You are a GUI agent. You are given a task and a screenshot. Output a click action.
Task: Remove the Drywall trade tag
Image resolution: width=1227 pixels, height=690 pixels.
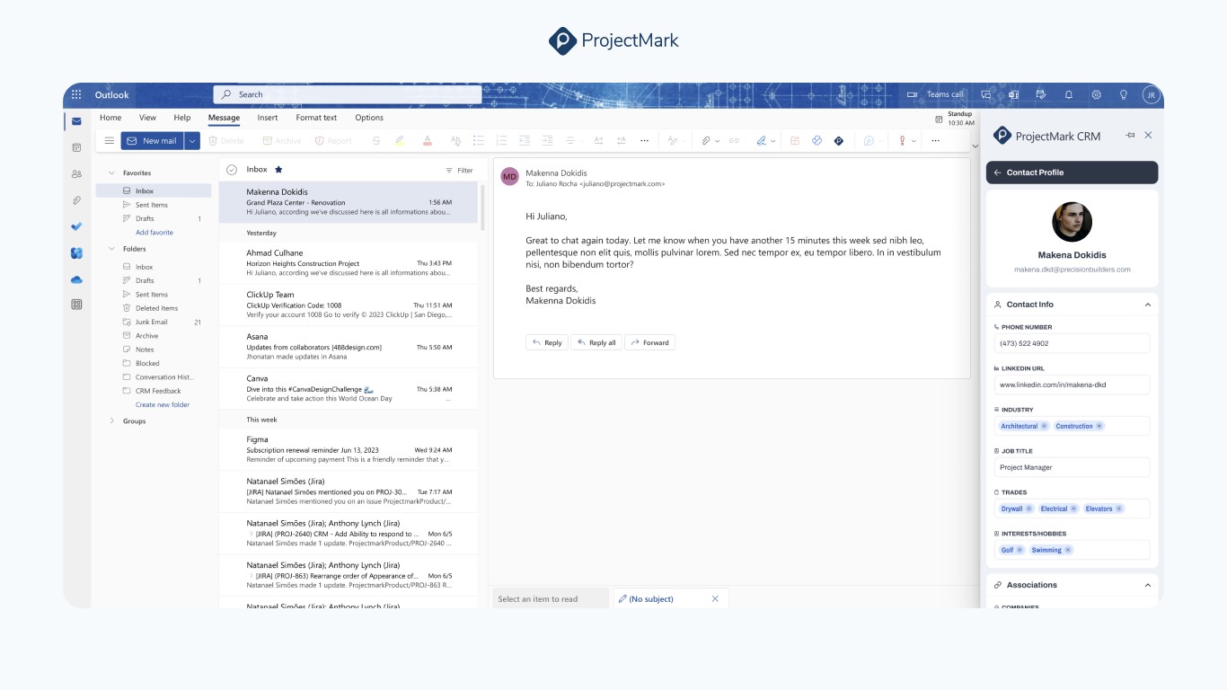(x=1029, y=509)
